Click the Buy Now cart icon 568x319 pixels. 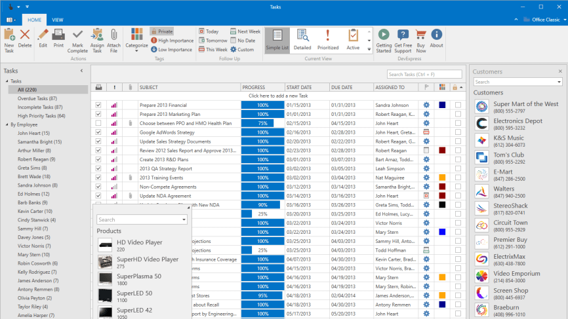click(x=420, y=35)
